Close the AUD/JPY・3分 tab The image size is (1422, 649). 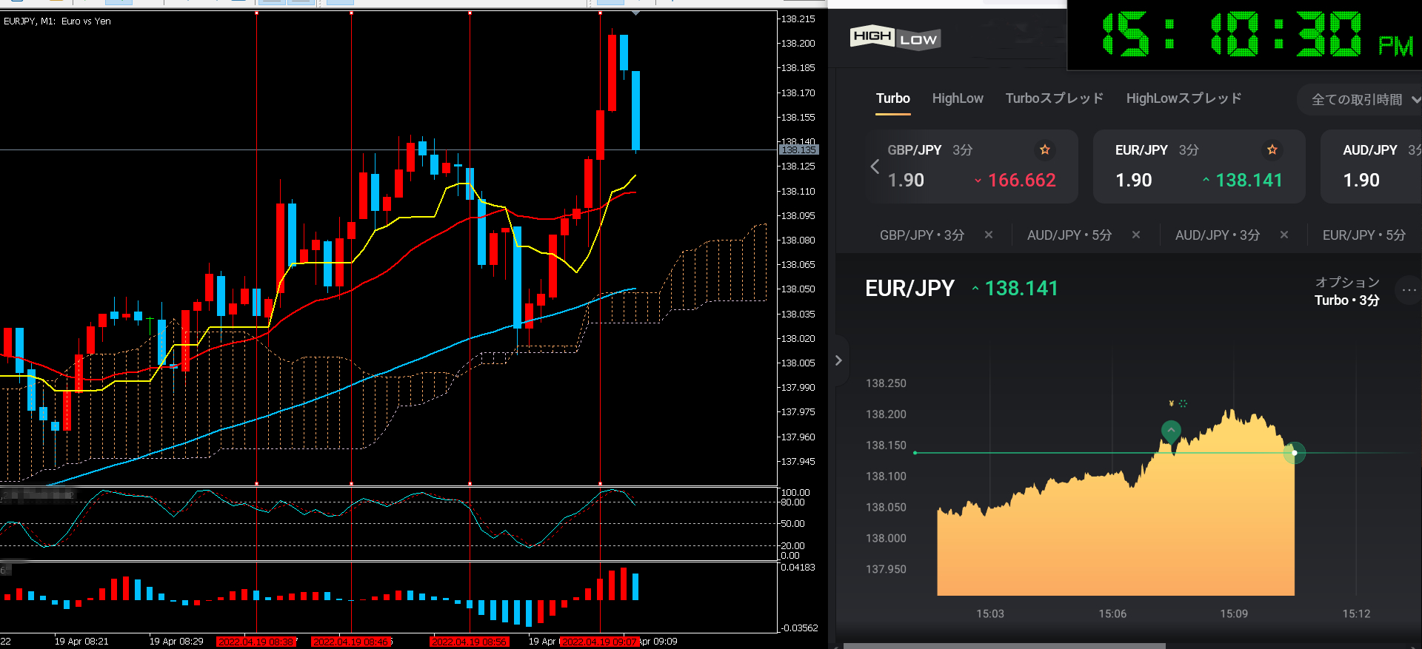point(1284,235)
